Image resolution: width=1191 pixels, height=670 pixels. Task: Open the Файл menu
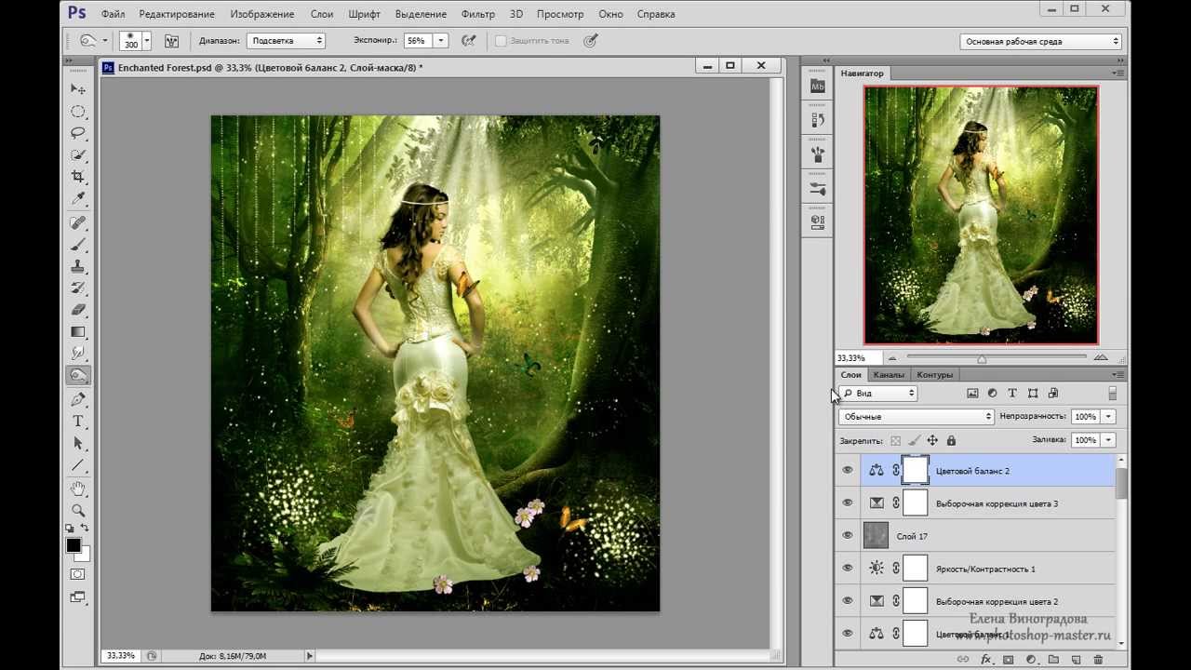pos(113,14)
